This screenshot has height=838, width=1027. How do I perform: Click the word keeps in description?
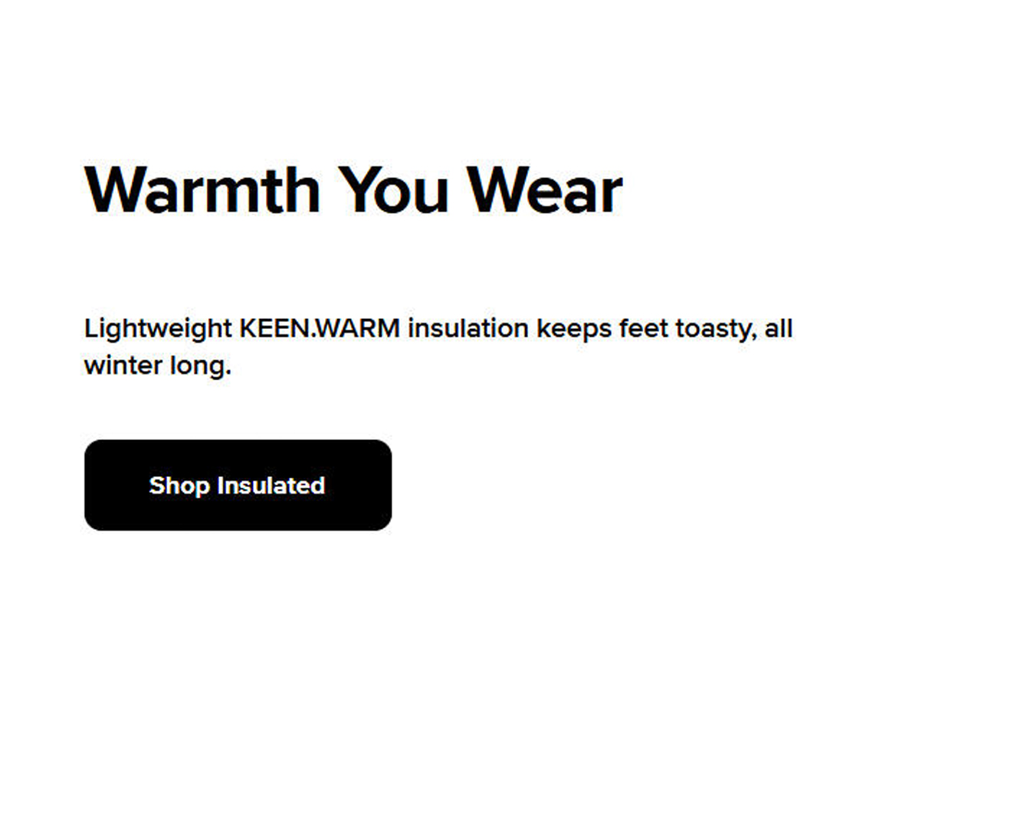(x=574, y=328)
